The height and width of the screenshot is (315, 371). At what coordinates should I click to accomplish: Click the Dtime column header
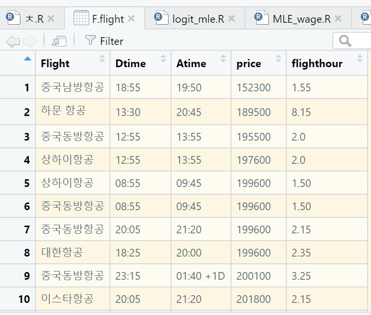(140, 63)
